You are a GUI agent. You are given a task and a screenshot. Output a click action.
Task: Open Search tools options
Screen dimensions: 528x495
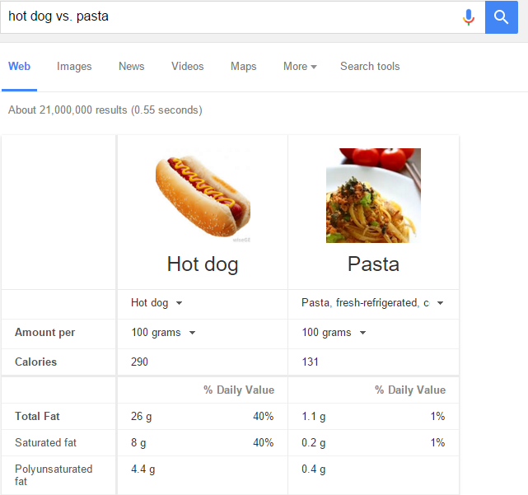[370, 67]
